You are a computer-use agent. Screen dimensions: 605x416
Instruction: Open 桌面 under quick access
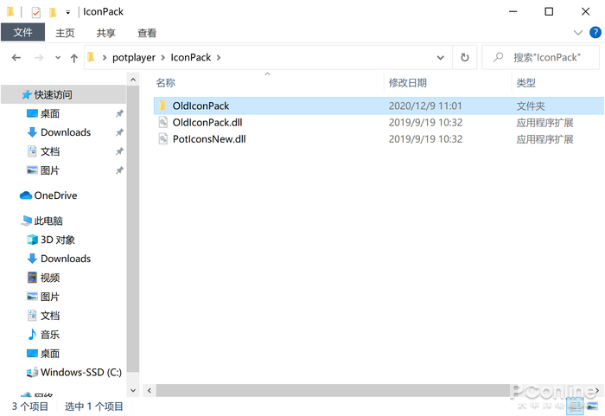[x=50, y=113]
